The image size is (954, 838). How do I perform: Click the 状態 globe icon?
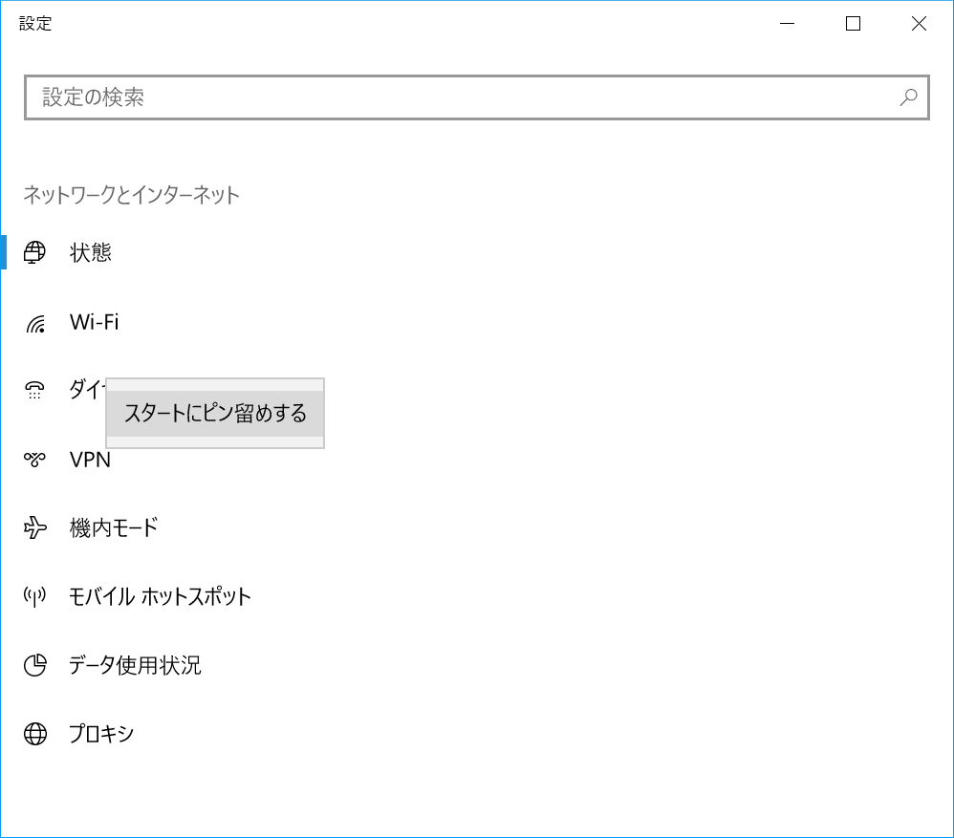pyautogui.click(x=34, y=251)
